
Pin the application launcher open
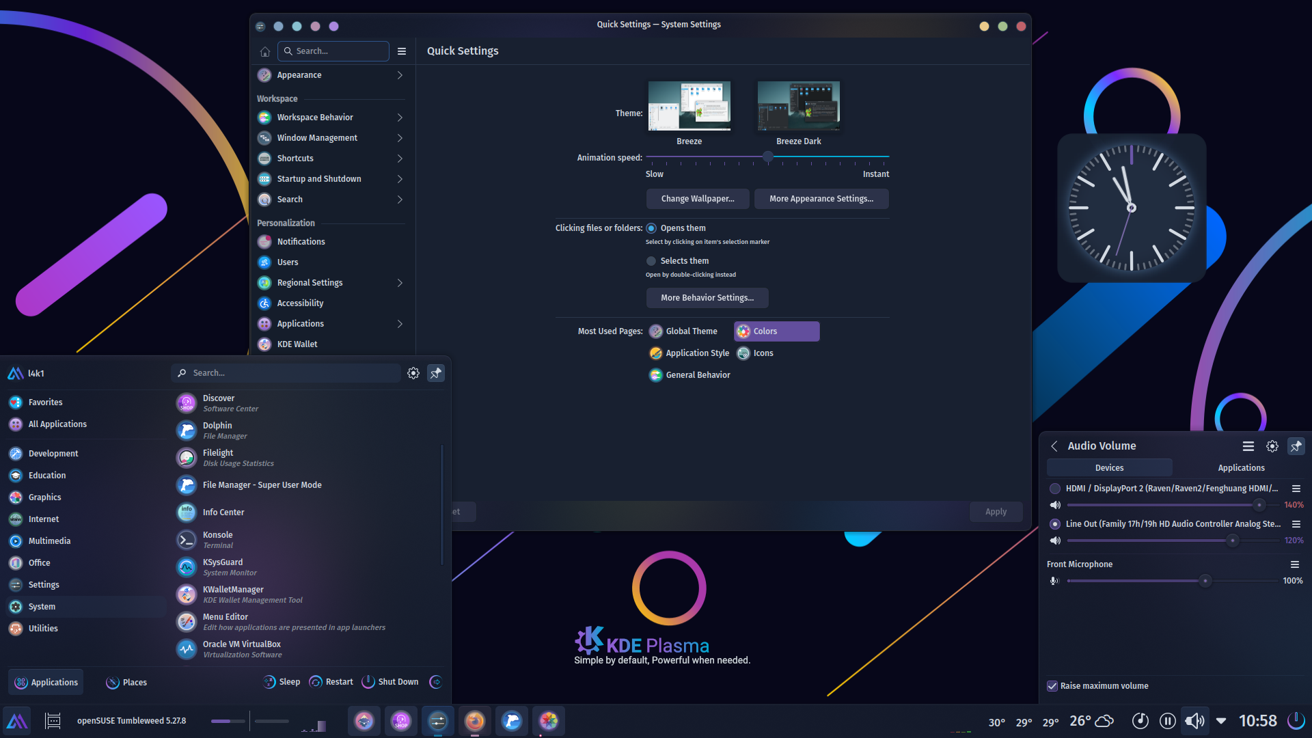tap(436, 373)
